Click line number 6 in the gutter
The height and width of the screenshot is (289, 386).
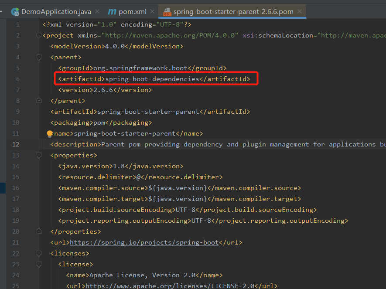(18, 79)
